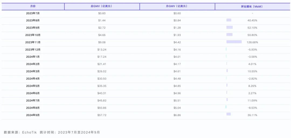
Task: Click total GMV value $26.02
Action: coord(102,71)
